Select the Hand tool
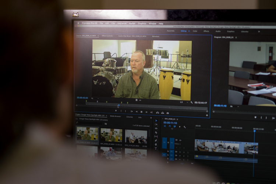The image size is (276, 184). 156,145
